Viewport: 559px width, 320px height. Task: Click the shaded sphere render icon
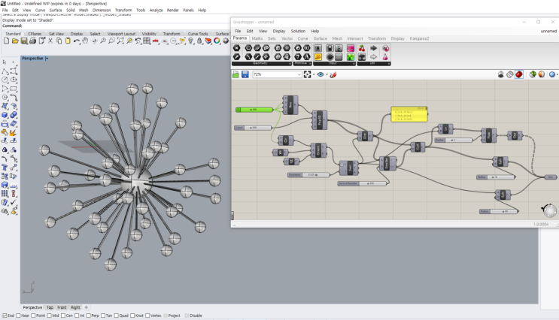tap(225, 41)
